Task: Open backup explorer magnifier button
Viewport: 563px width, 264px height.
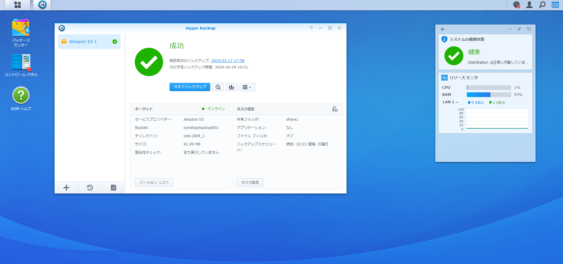Action: coord(218,87)
